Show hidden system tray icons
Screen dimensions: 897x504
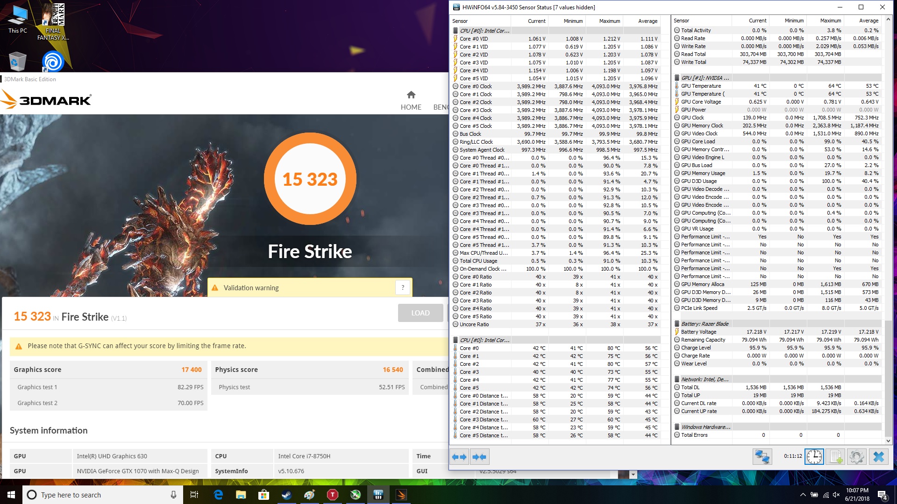[803, 495]
